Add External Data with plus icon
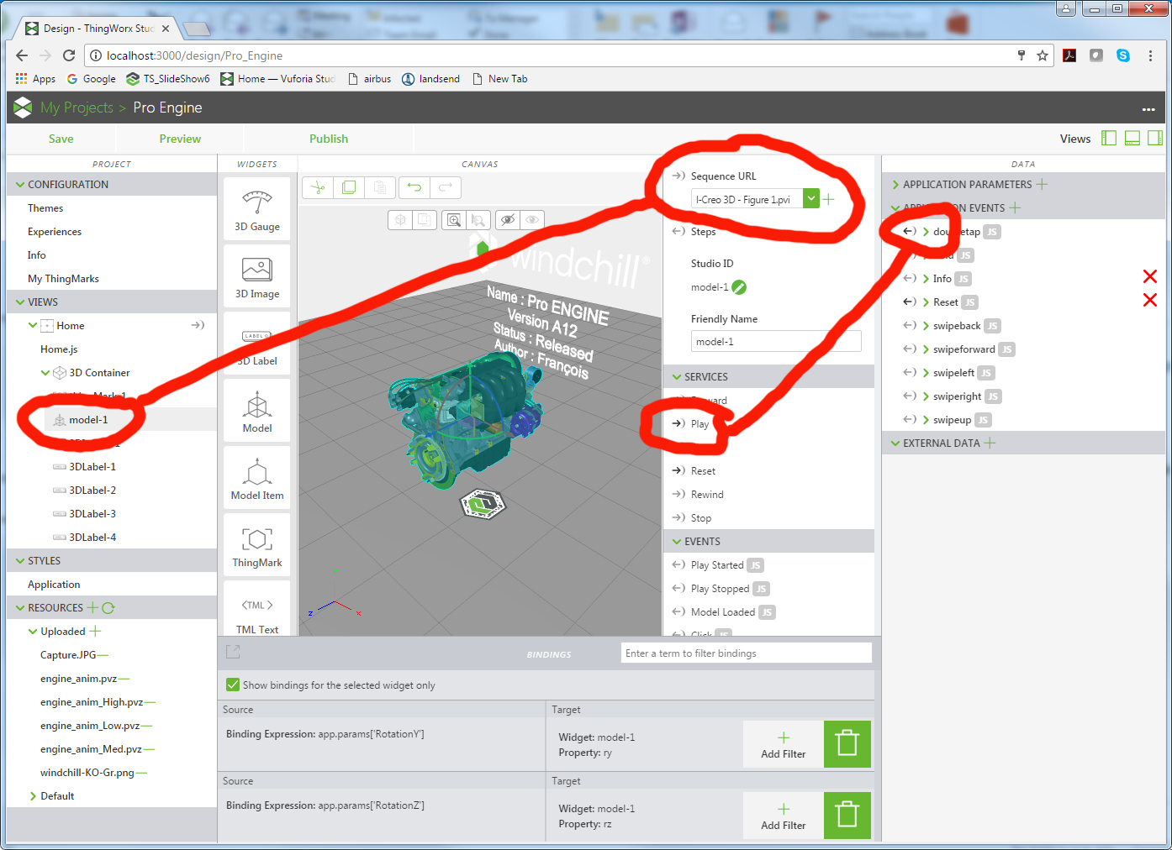 (x=990, y=443)
